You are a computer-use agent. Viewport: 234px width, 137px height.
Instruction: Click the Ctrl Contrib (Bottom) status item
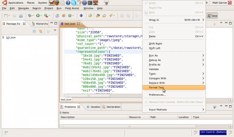pos(213,132)
